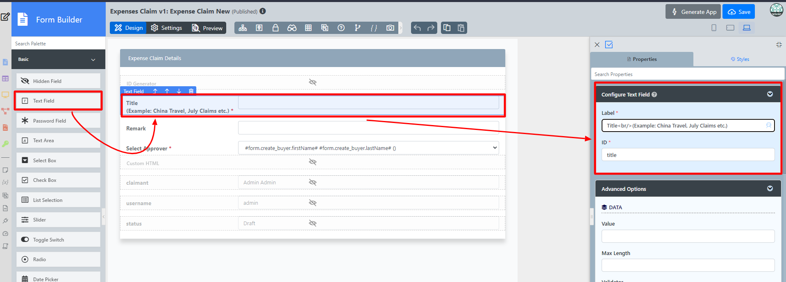Click the grid table icon in toolbar
This screenshot has height=282, width=786.
pyautogui.click(x=308, y=28)
